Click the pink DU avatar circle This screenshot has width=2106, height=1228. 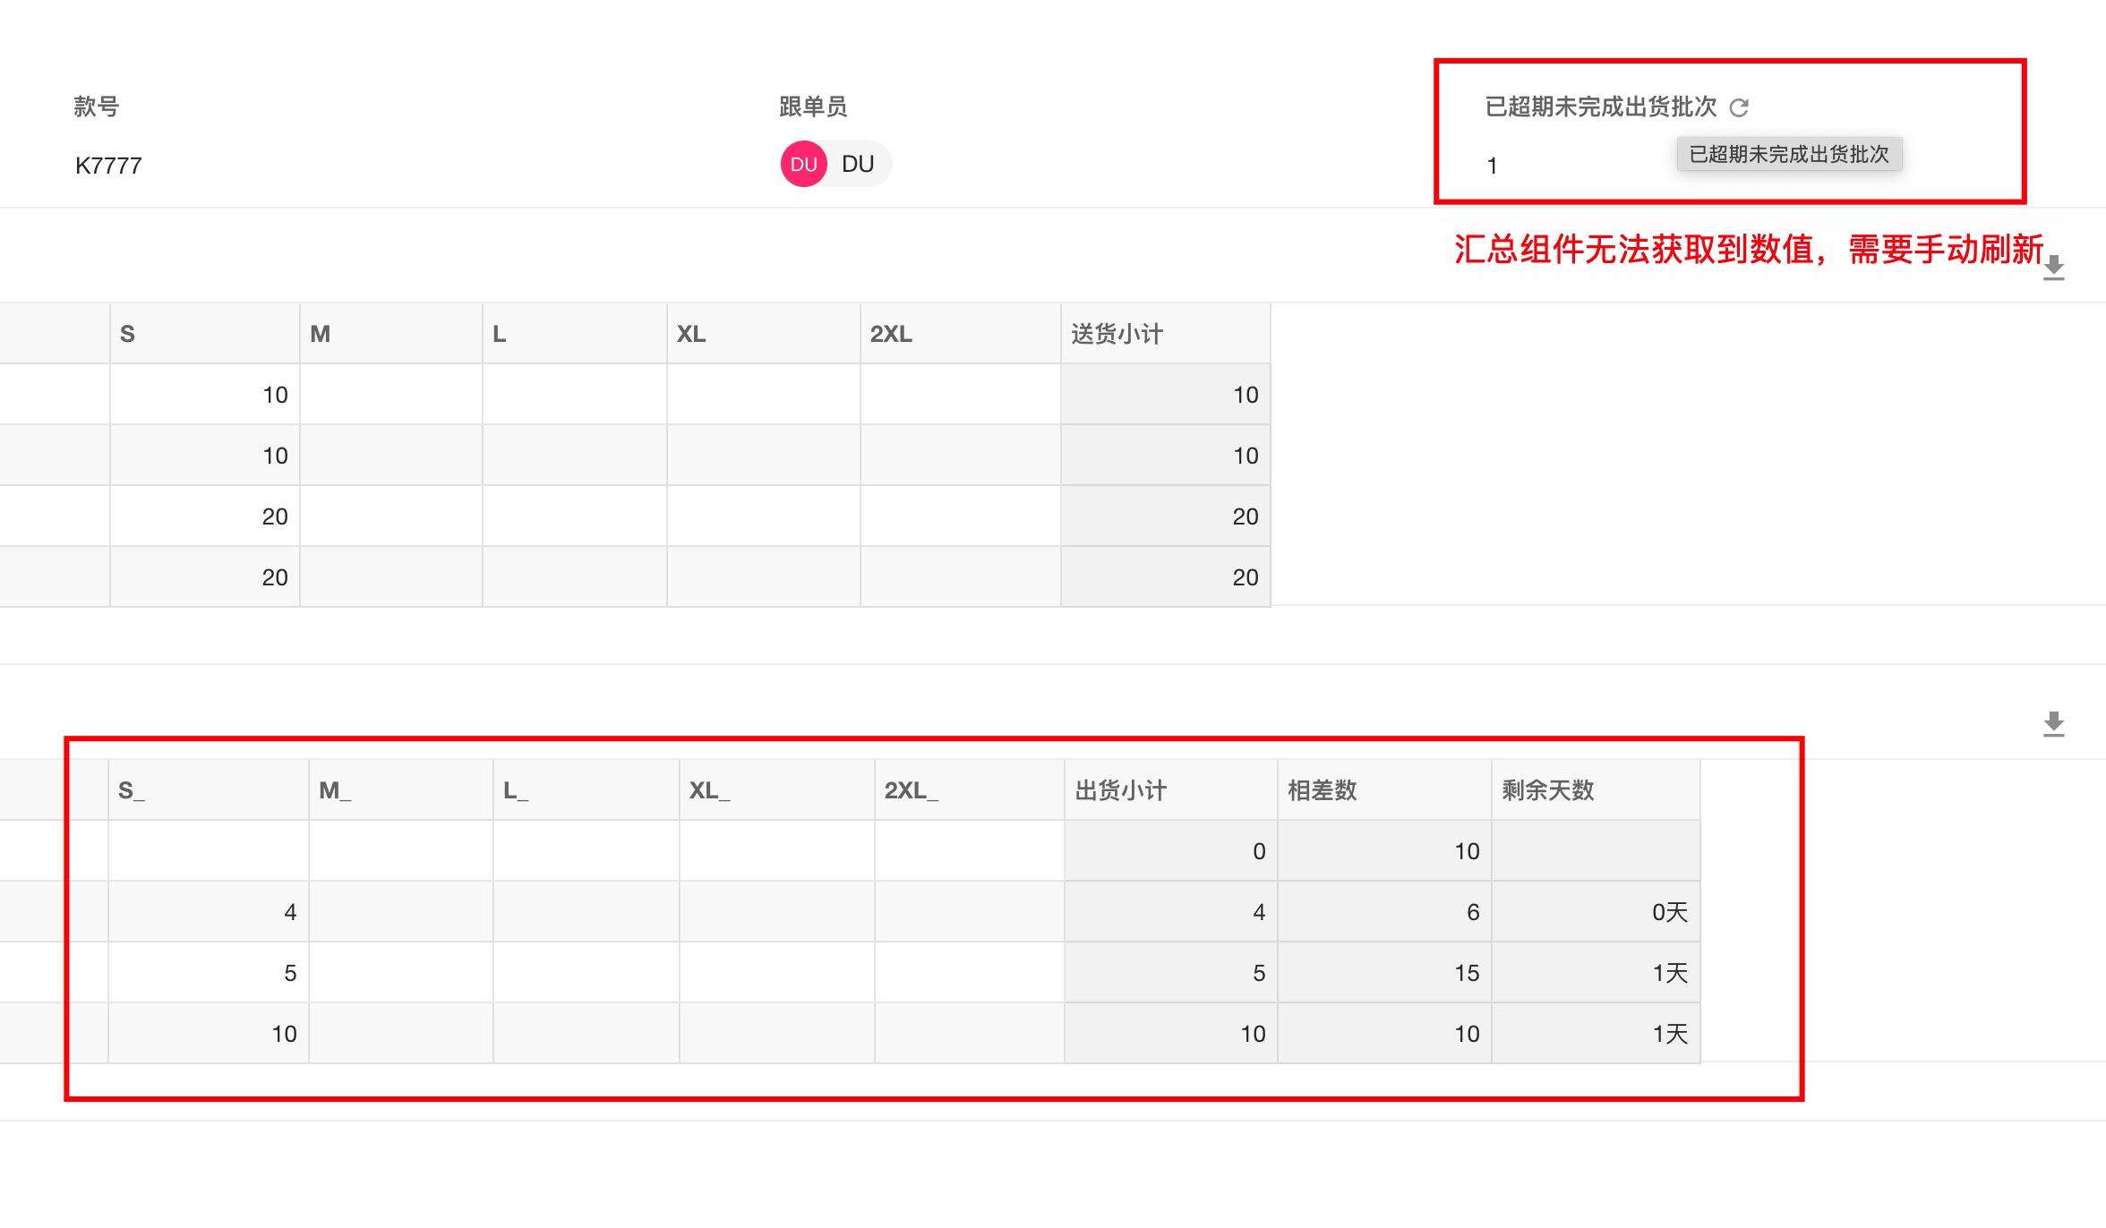click(x=803, y=165)
